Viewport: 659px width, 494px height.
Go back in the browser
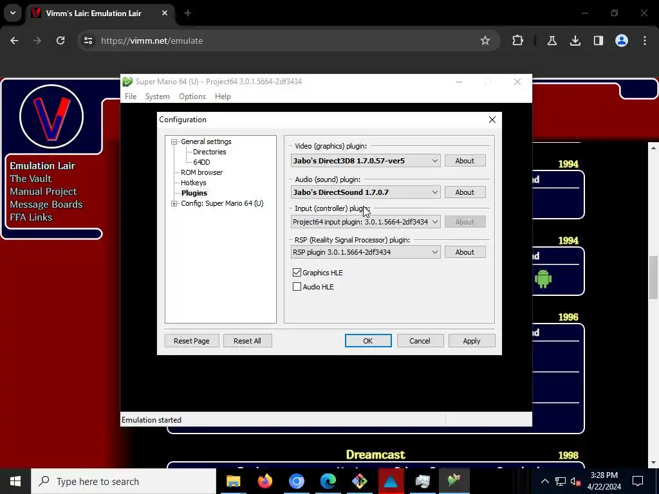click(14, 41)
